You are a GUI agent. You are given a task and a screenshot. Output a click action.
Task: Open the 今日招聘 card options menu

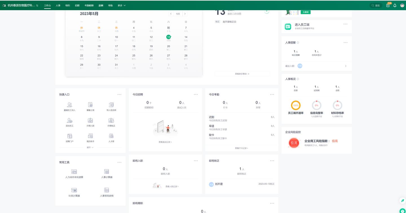(x=196, y=94)
